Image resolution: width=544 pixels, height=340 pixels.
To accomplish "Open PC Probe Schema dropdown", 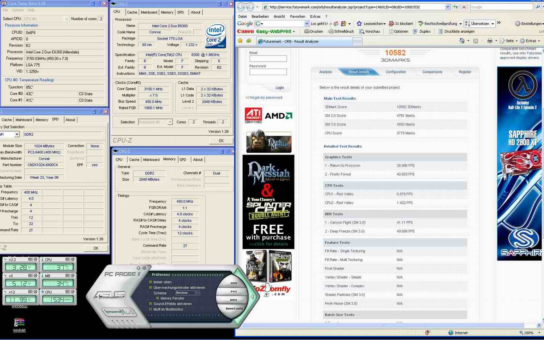I will (198, 293).
